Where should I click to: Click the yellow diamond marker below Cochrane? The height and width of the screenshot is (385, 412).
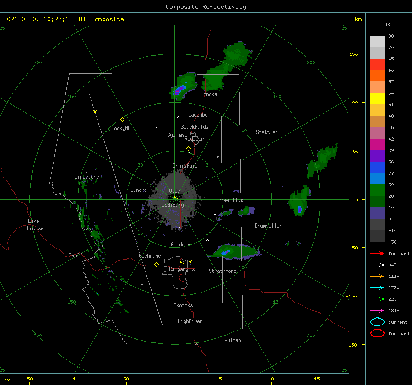pos(157,265)
